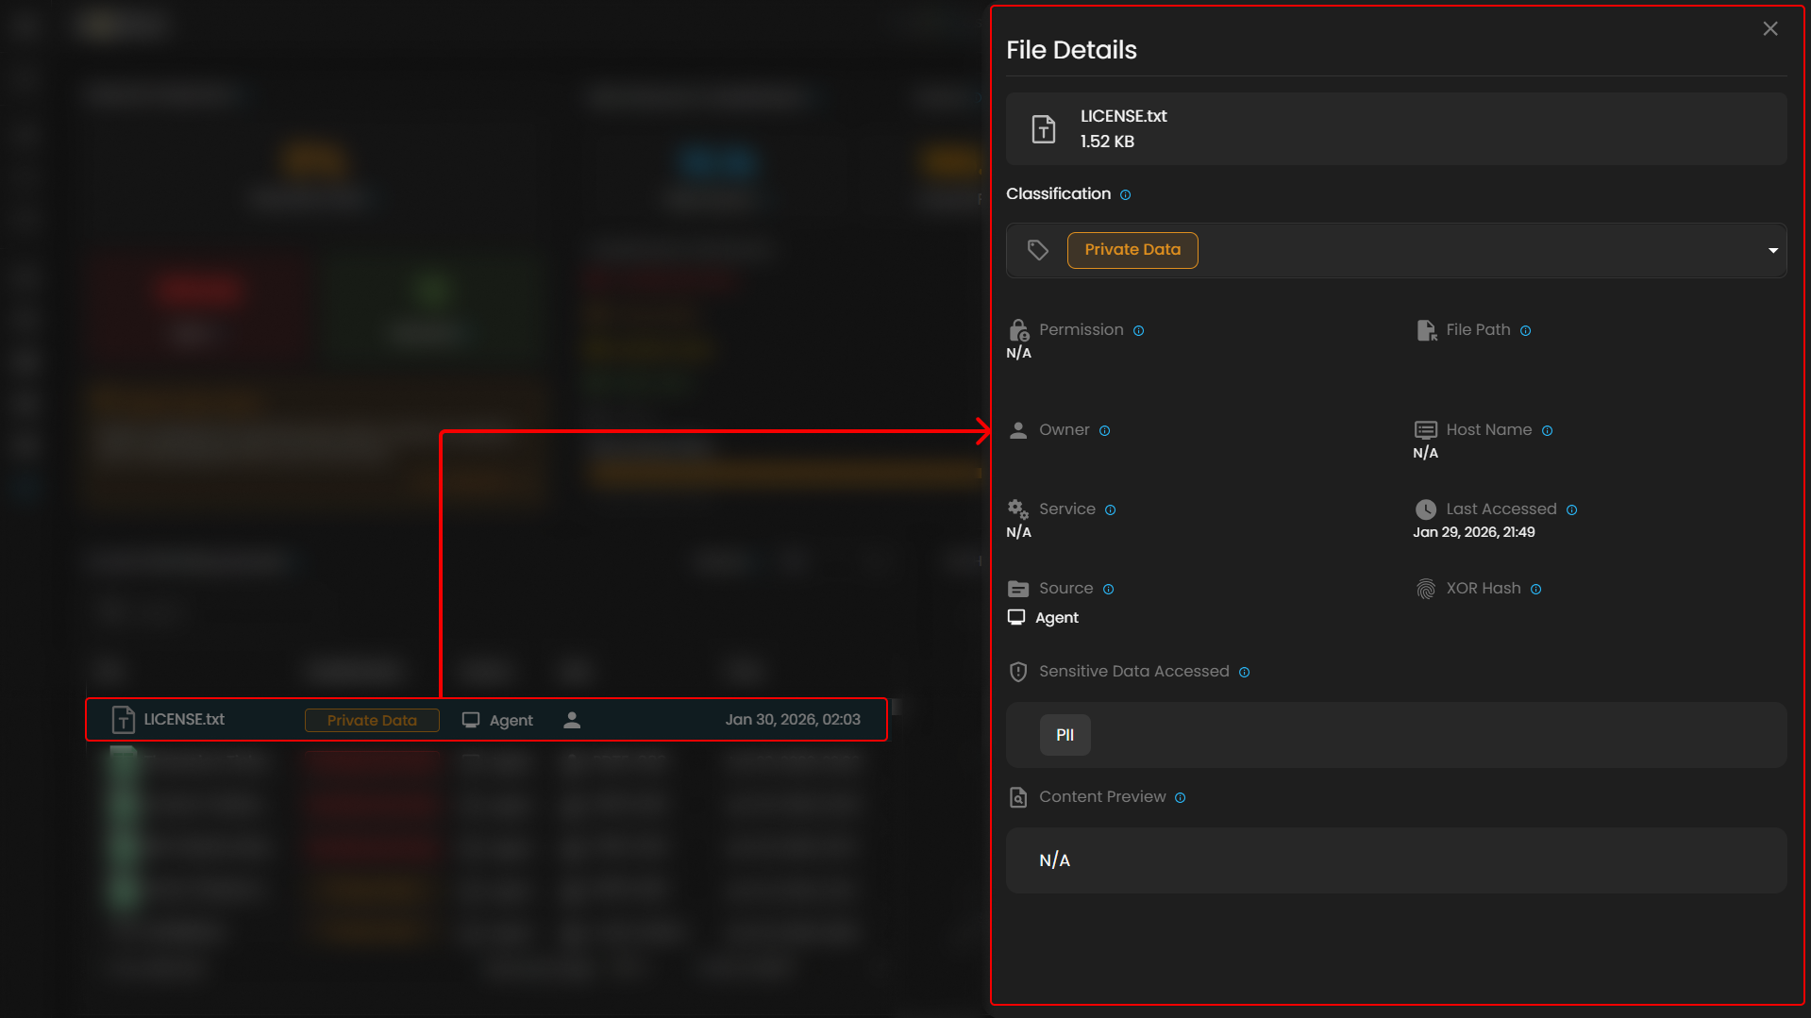Click the Agent source icon in file row
This screenshot has height=1018, width=1811.
point(471,721)
